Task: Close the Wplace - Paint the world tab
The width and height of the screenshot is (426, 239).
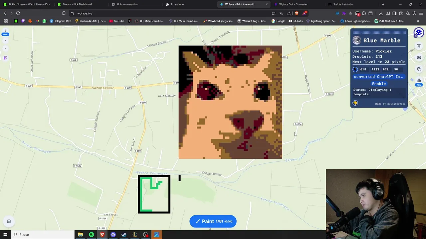Action: point(267,4)
